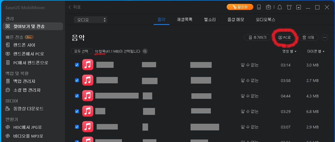Screen dimensions: 335x142
Task: Click the 백업 관리자 backup icon
Action: coord(8,81)
